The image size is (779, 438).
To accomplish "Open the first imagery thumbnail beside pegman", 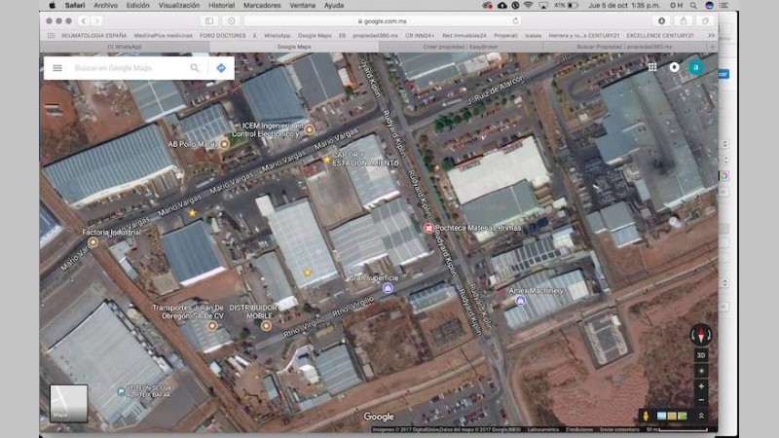I will 661,416.
